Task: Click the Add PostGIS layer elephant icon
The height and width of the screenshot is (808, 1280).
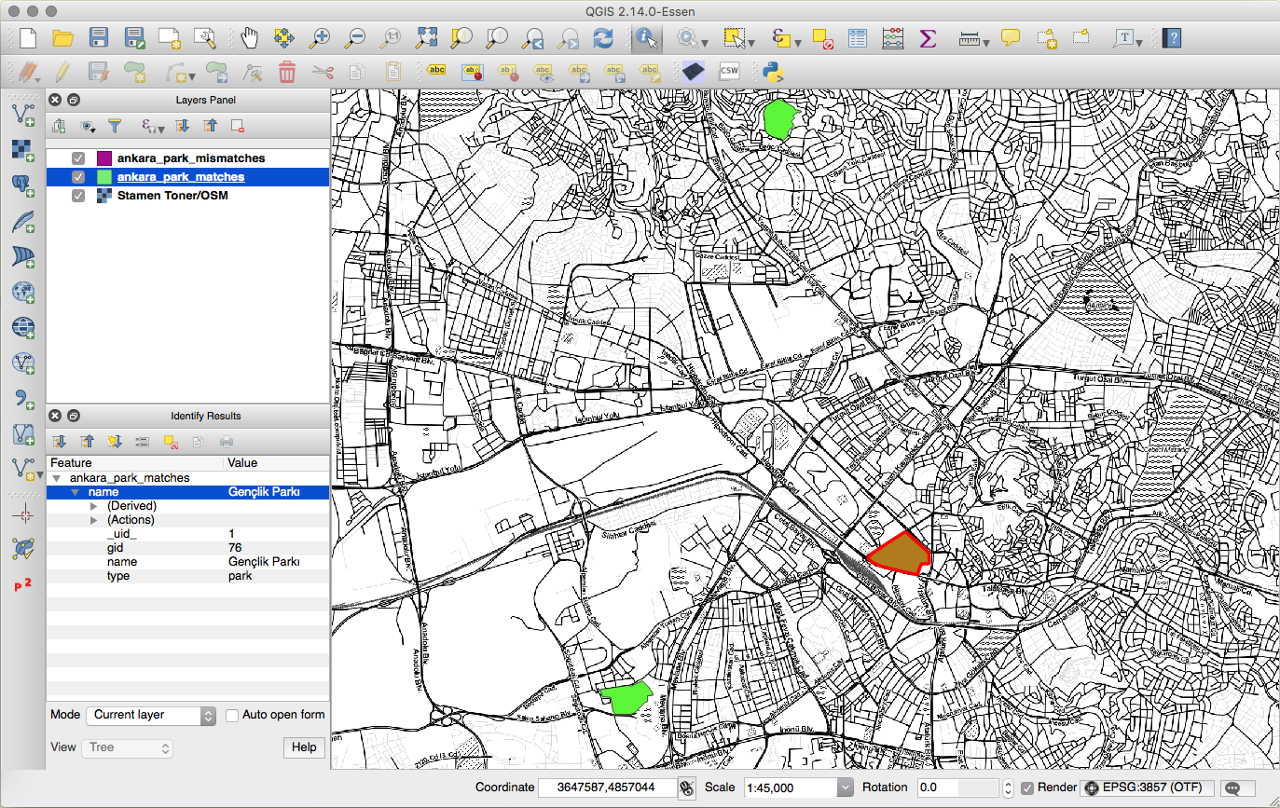Action: coord(23,185)
